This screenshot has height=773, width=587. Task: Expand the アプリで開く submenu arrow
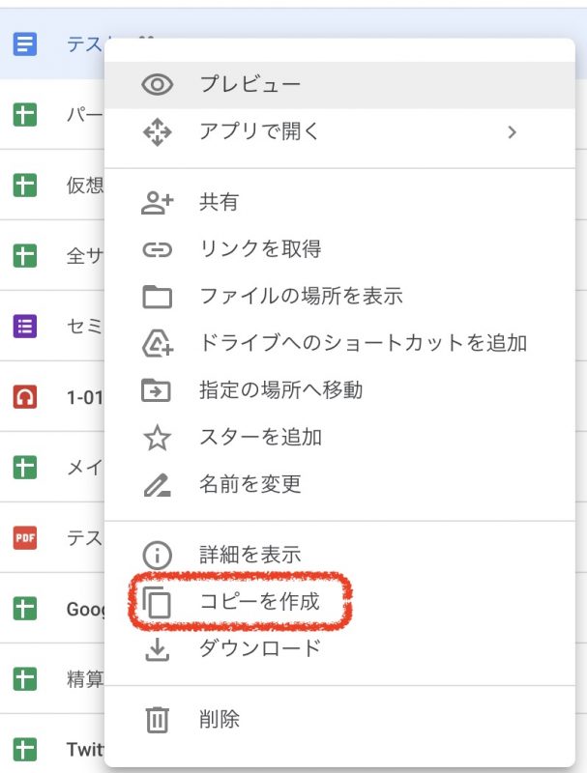513,132
